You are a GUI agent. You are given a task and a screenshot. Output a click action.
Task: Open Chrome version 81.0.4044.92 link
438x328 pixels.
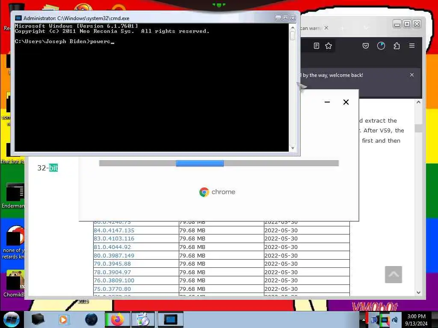112,247
